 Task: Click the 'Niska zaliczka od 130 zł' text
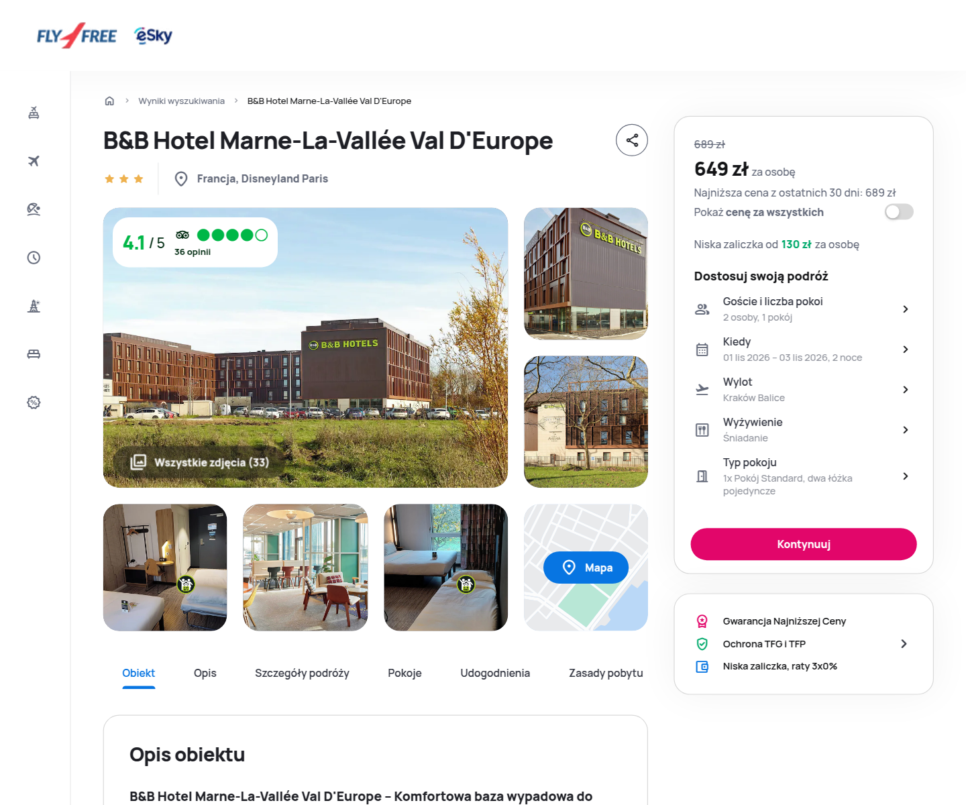[x=777, y=245]
